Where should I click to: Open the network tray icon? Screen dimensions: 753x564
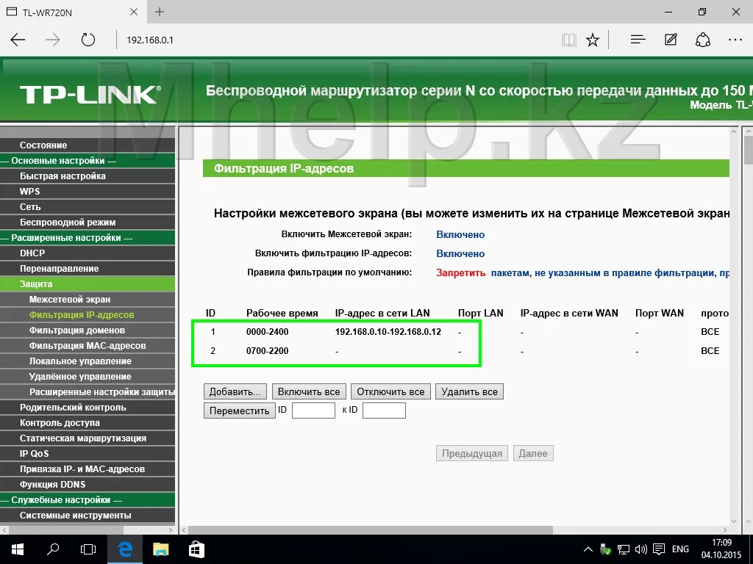pyautogui.click(x=624, y=549)
